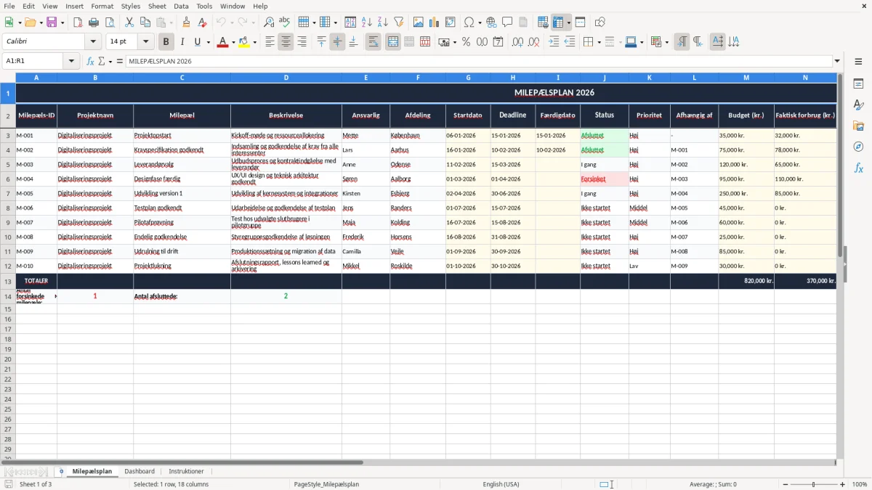
Task: Click the formula input line
Action: (x=478, y=62)
